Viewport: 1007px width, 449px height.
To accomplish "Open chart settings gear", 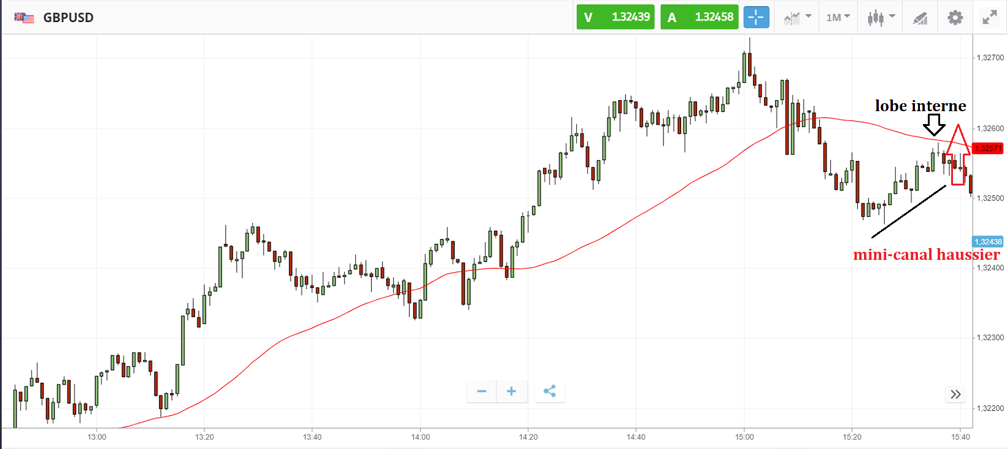I will pos(955,17).
